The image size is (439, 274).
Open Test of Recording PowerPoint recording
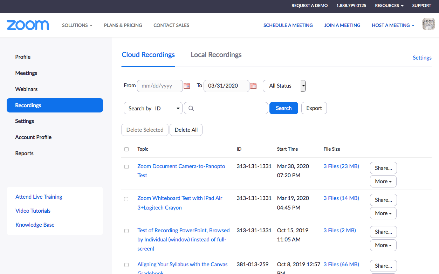tap(184, 240)
